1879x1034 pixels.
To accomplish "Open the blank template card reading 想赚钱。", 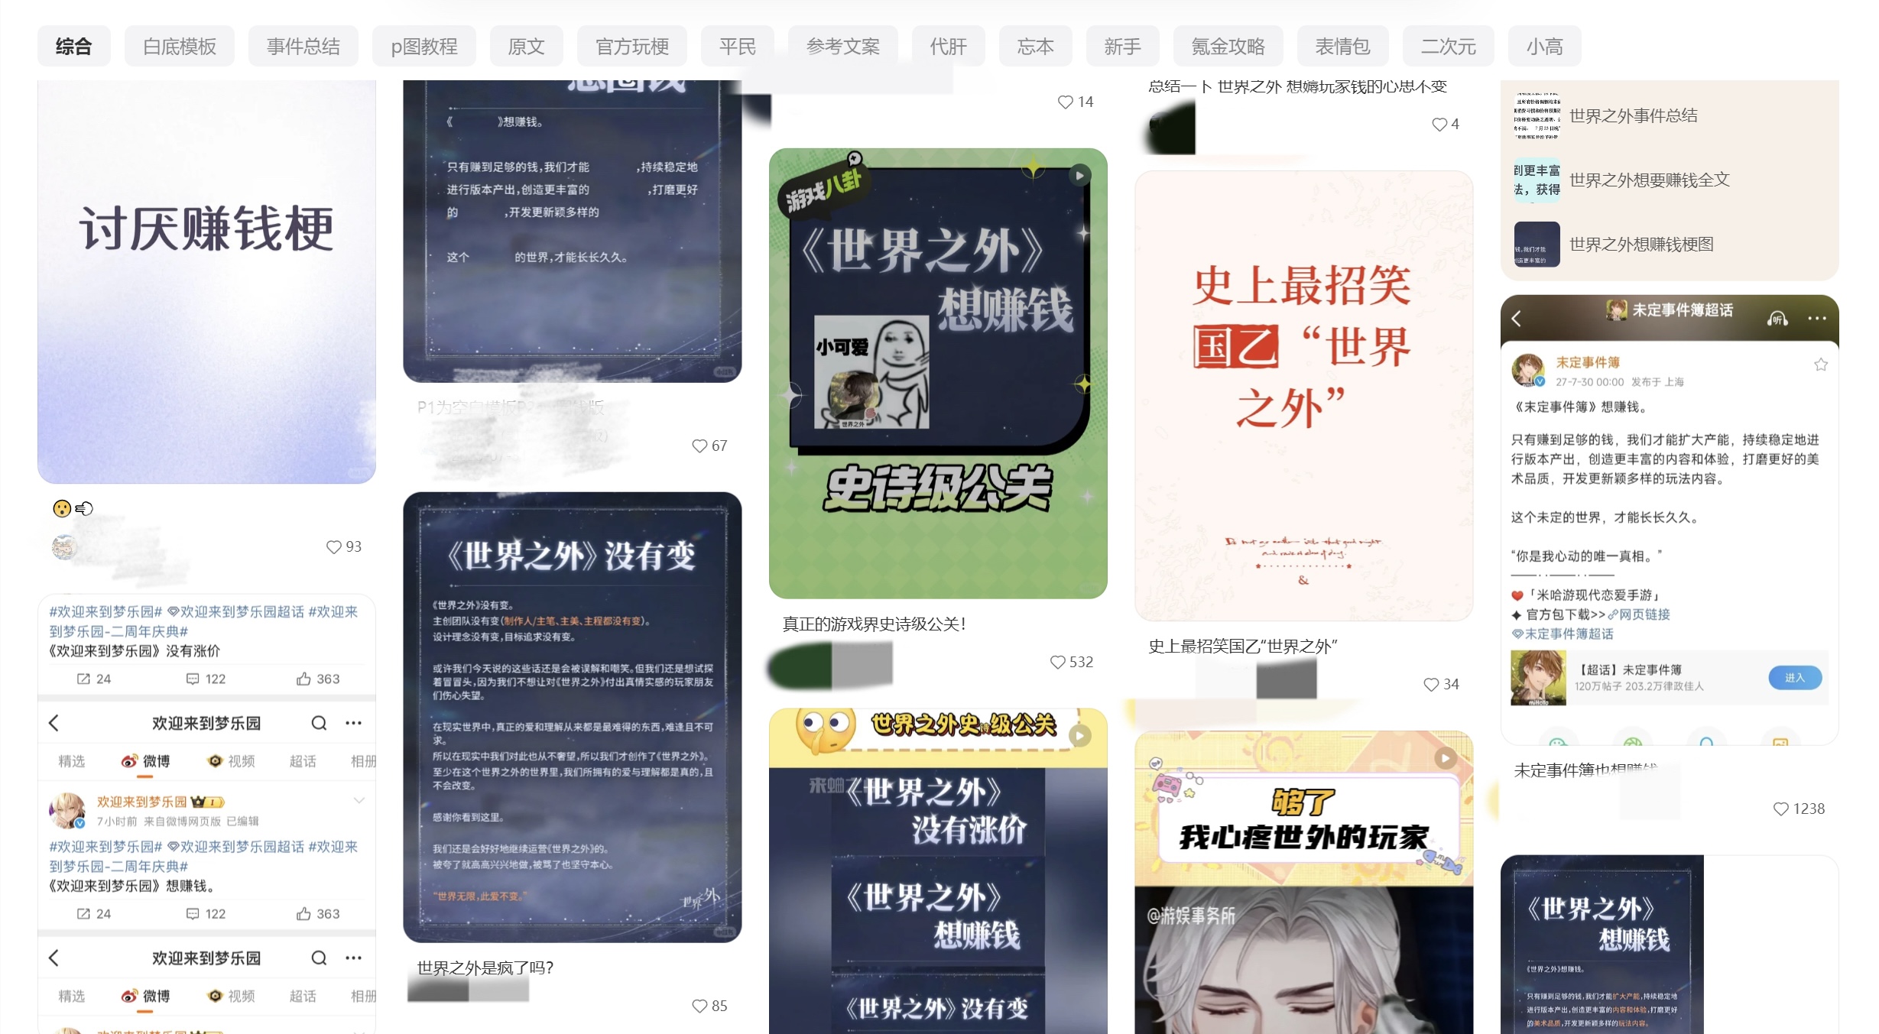I will (x=573, y=232).
